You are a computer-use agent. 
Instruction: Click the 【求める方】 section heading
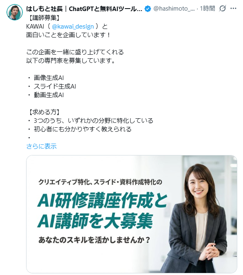[x=44, y=112]
